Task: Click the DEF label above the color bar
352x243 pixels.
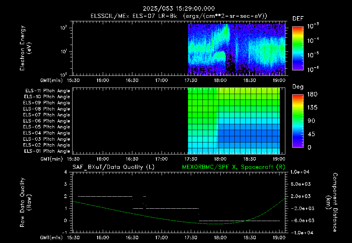Action: coord(298,19)
